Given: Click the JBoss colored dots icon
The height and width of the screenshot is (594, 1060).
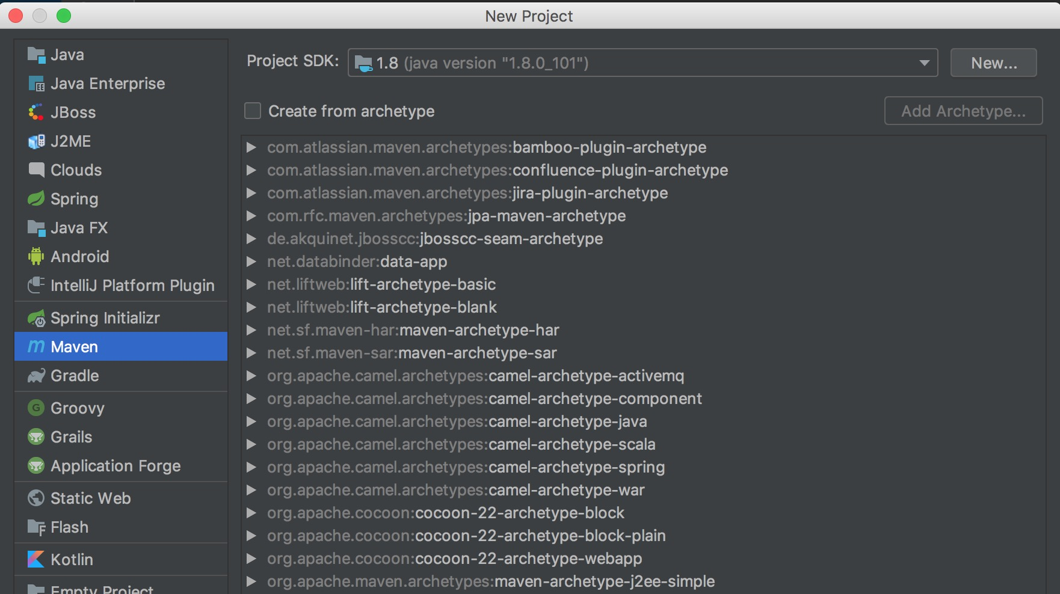Looking at the screenshot, I should tap(36, 112).
